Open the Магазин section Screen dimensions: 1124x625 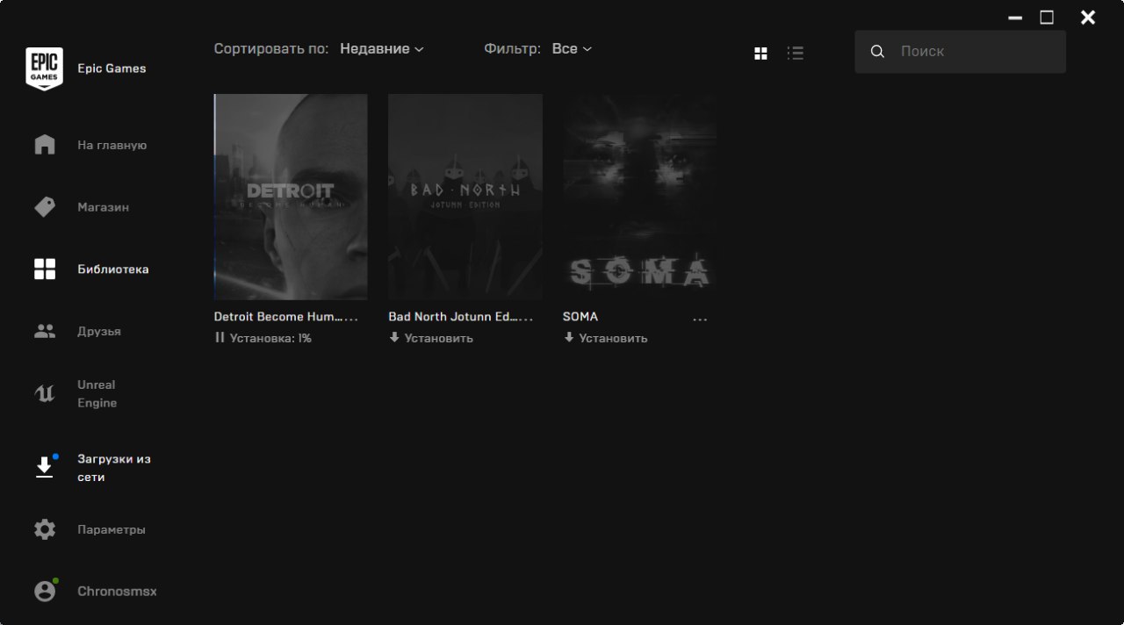pos(103,207)
